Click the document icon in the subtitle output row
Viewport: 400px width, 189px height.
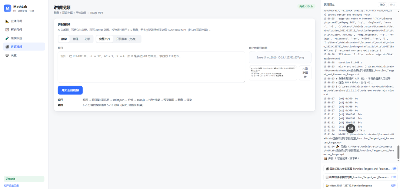(x=327, y=177)
